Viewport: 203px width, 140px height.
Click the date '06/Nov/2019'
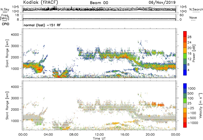click(x=162, y=3)
